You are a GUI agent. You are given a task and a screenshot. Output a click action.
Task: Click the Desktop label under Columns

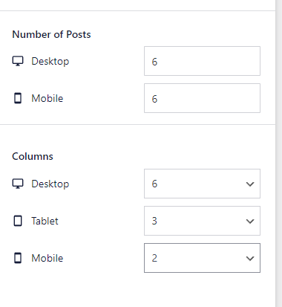click(x=50, y=184)
